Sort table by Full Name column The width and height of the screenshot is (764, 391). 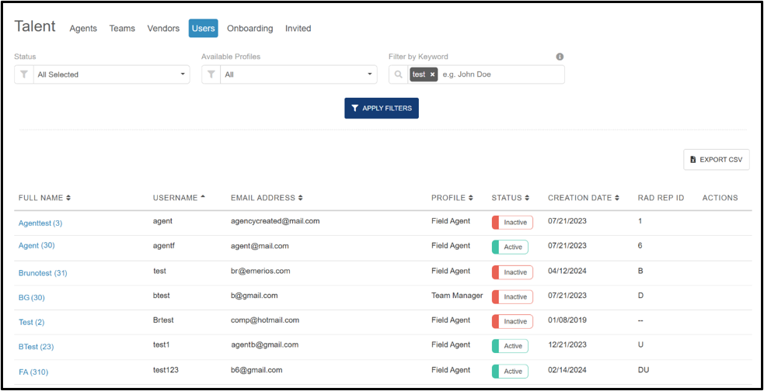point(44,198)
